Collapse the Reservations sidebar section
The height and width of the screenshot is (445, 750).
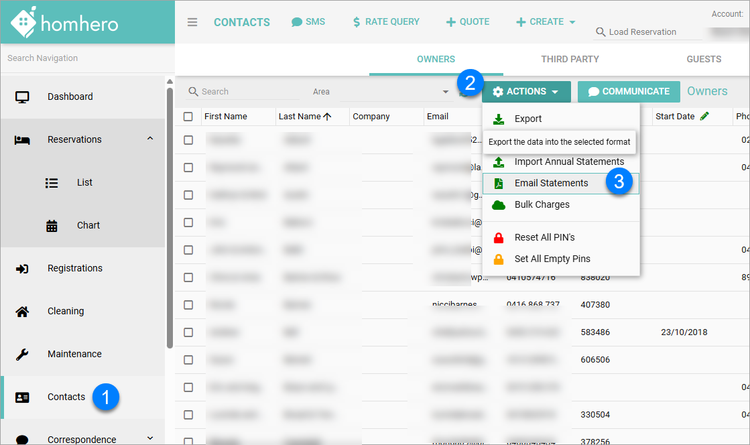coord(150,139)
